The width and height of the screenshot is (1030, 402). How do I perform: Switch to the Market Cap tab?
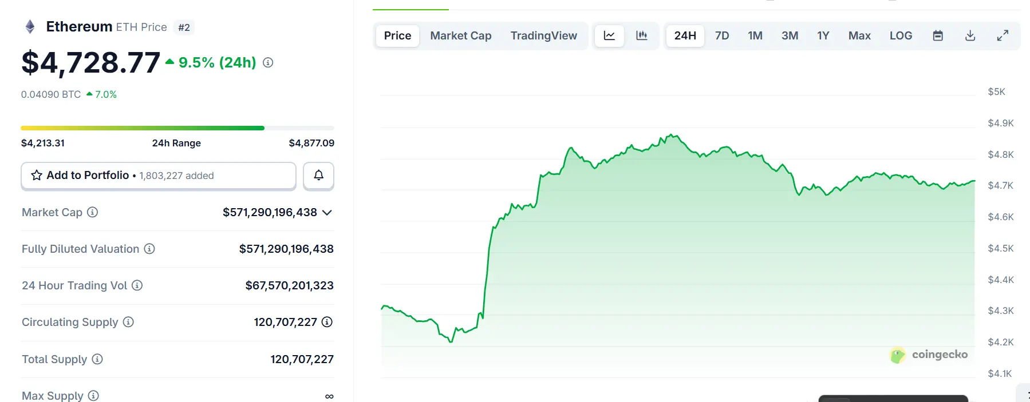pos(461,35)
